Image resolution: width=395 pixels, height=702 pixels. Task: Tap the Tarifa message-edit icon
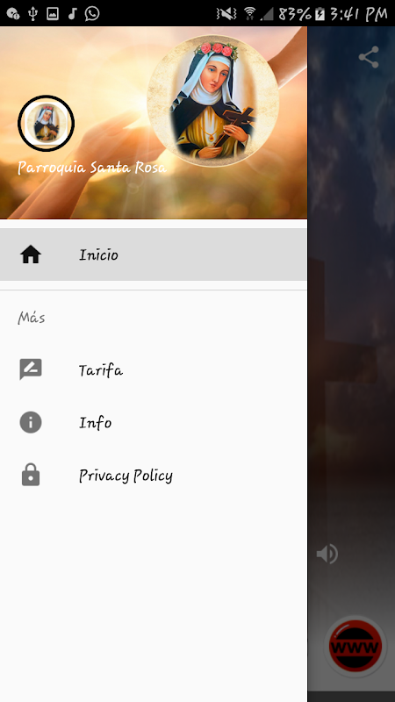(31, 369)
